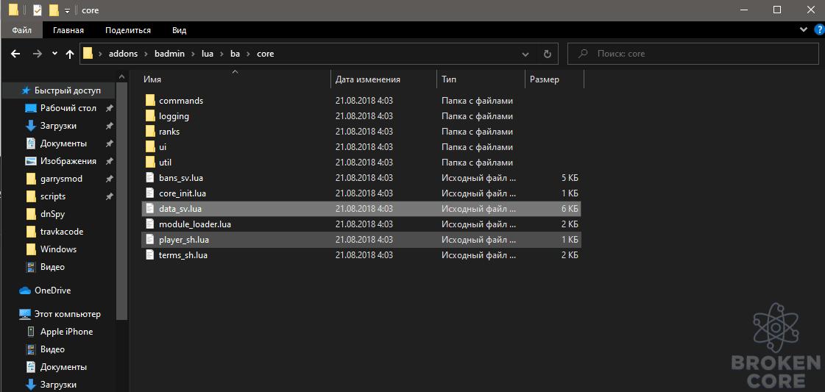Click the player_sh.lua file icon
The image size is (825, 392).
click(150, 240)
